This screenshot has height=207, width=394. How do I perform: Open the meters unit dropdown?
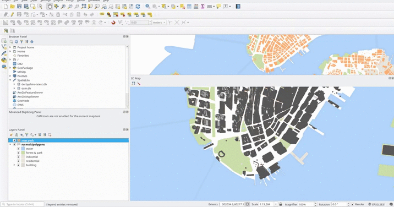point(159,23)
